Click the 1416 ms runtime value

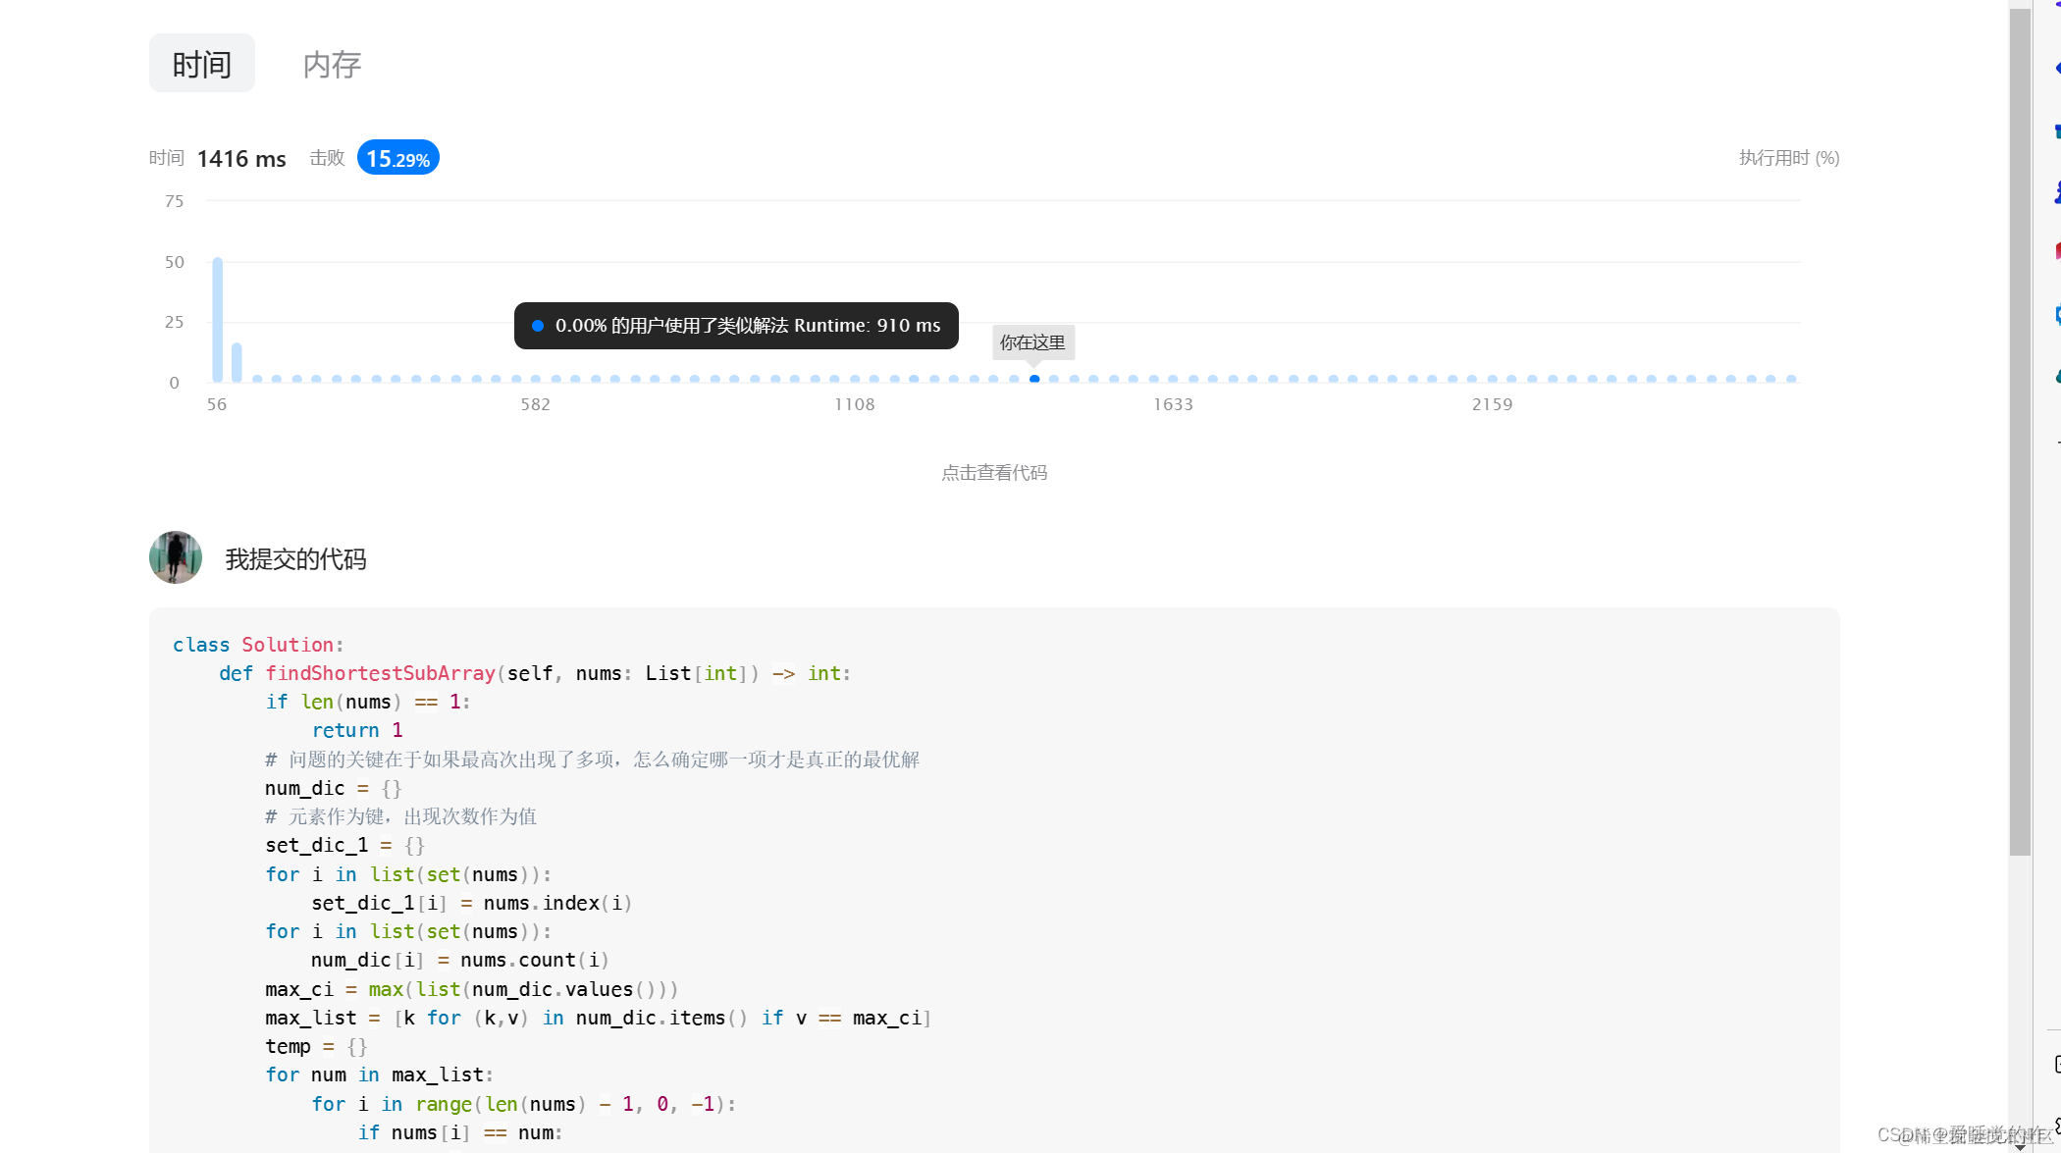pos(241,159)
